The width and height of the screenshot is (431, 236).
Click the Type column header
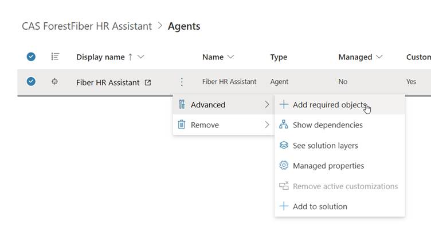click(x=279, y=57)
